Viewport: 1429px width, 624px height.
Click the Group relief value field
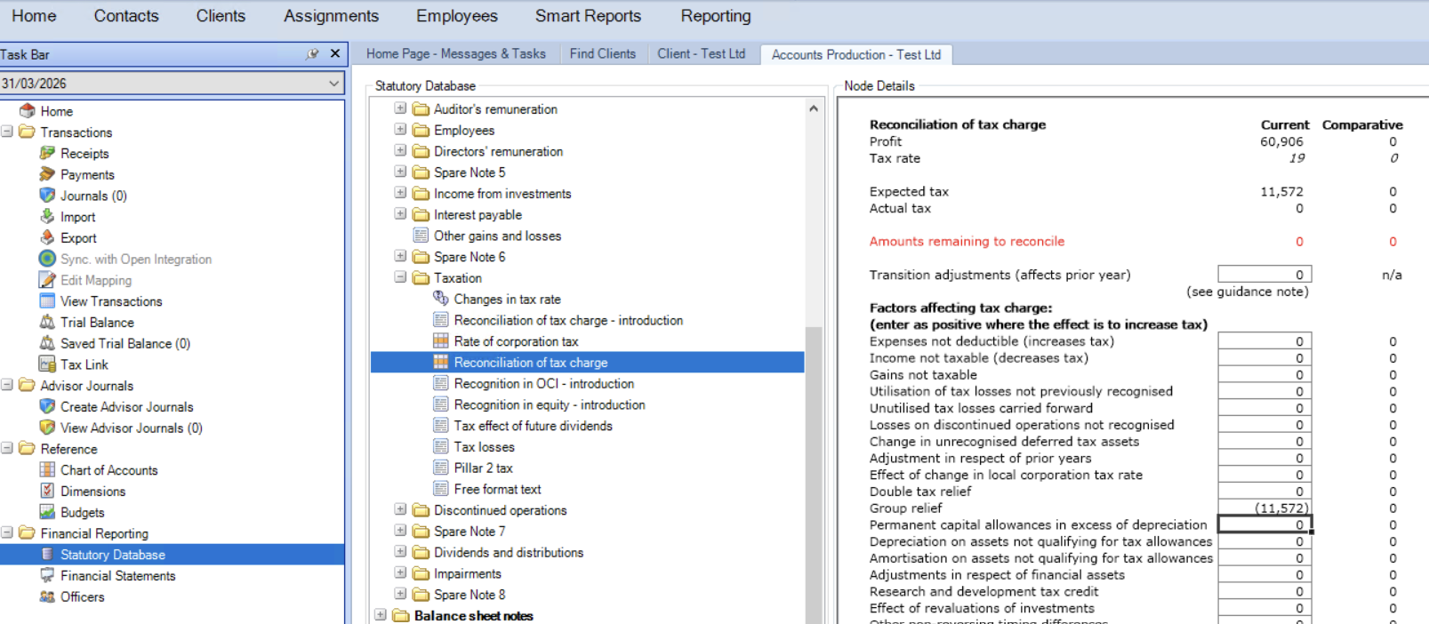[x=1264, y=508]
